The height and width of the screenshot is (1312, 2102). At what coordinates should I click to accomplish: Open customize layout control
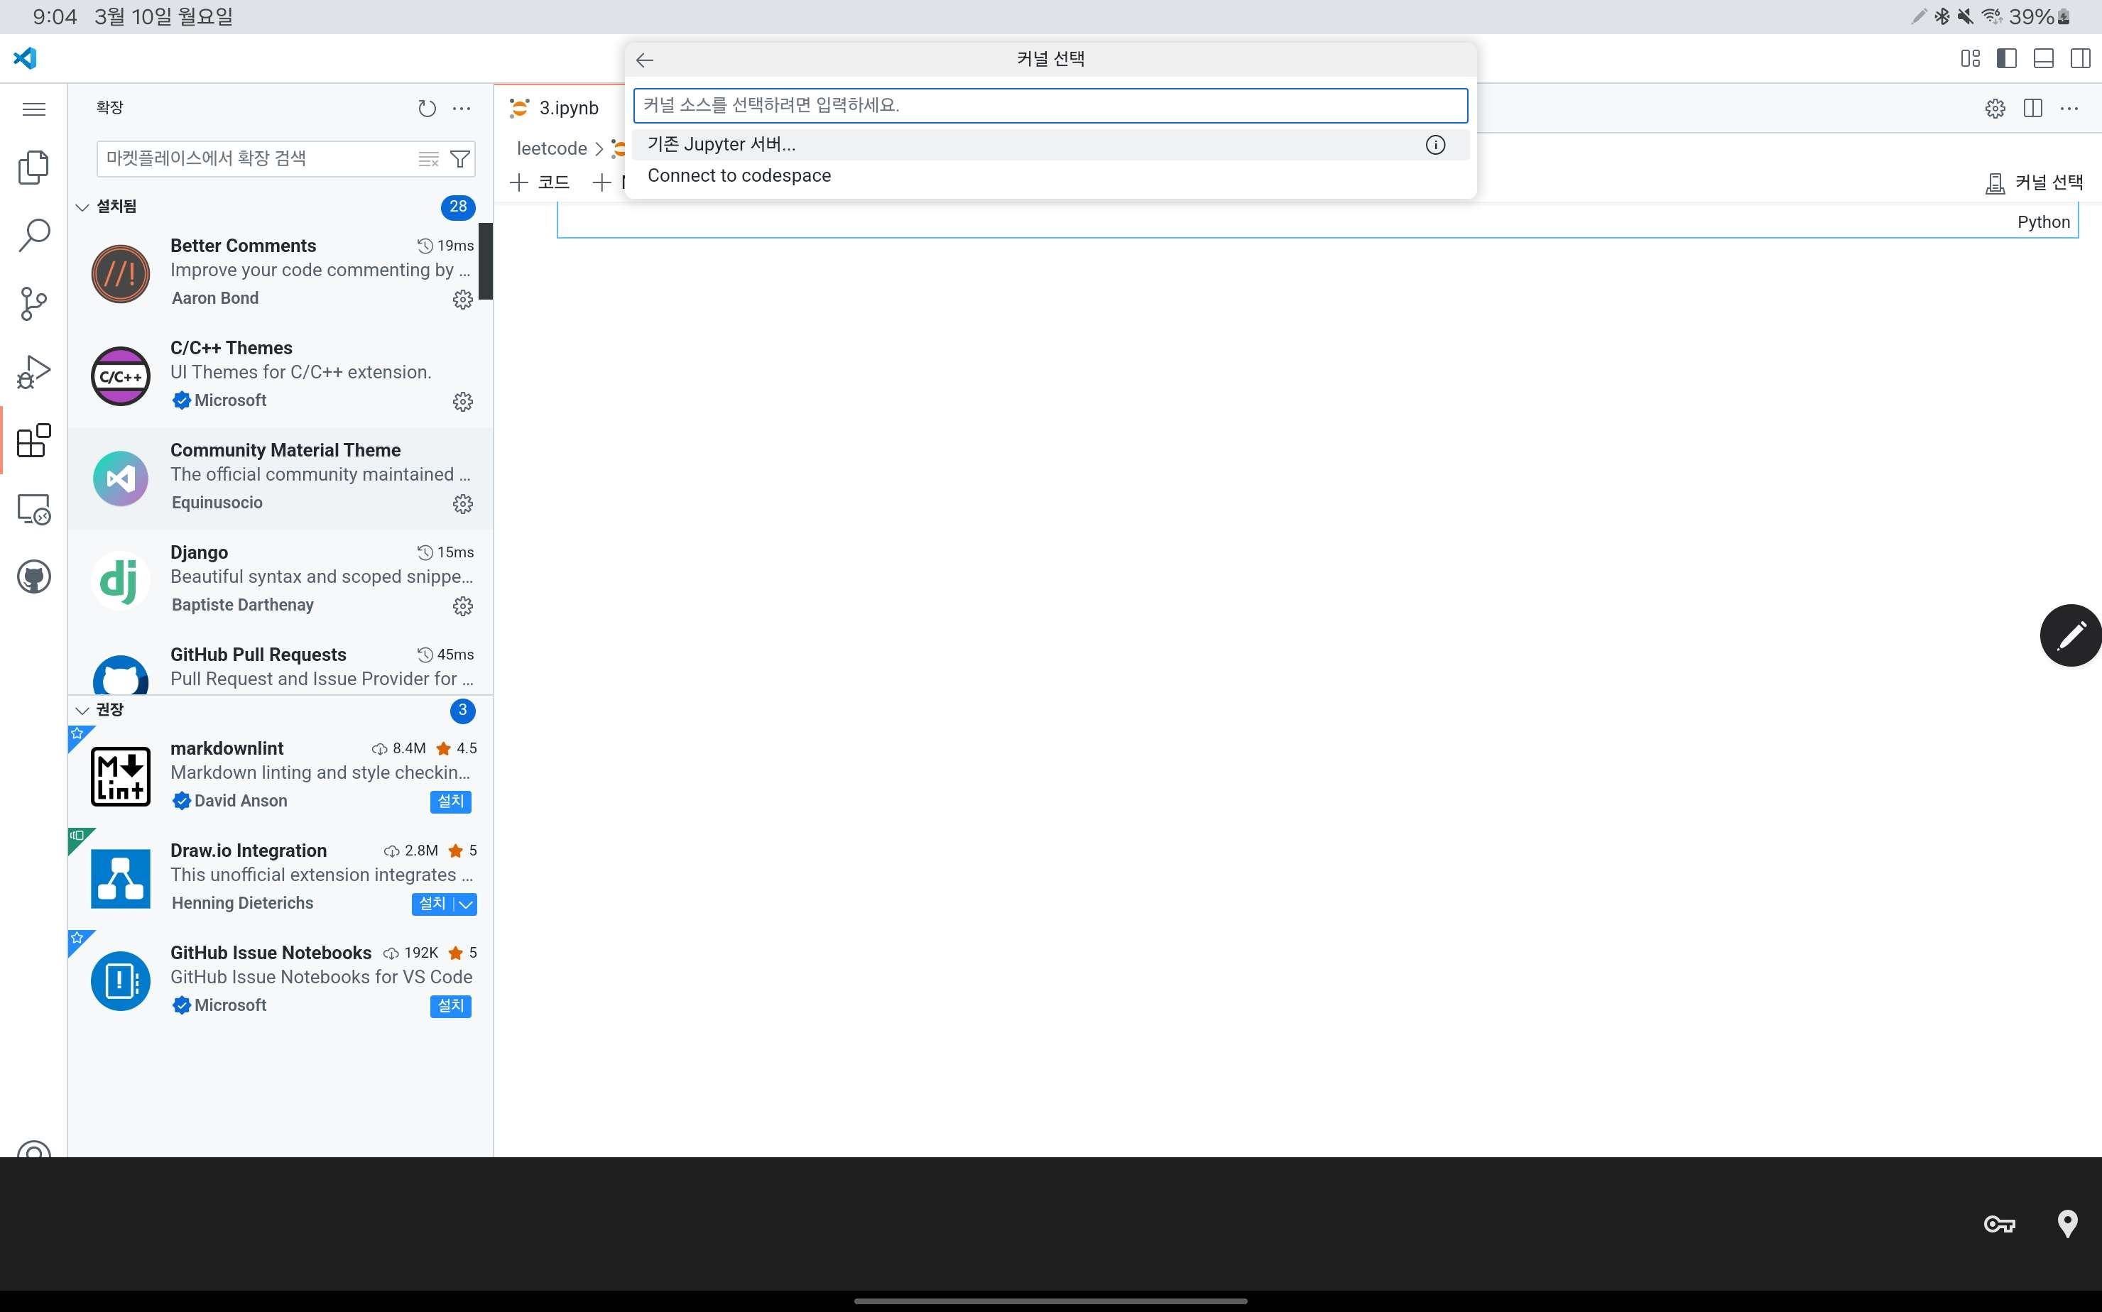pyautogui.click(x=1970, y=58)
